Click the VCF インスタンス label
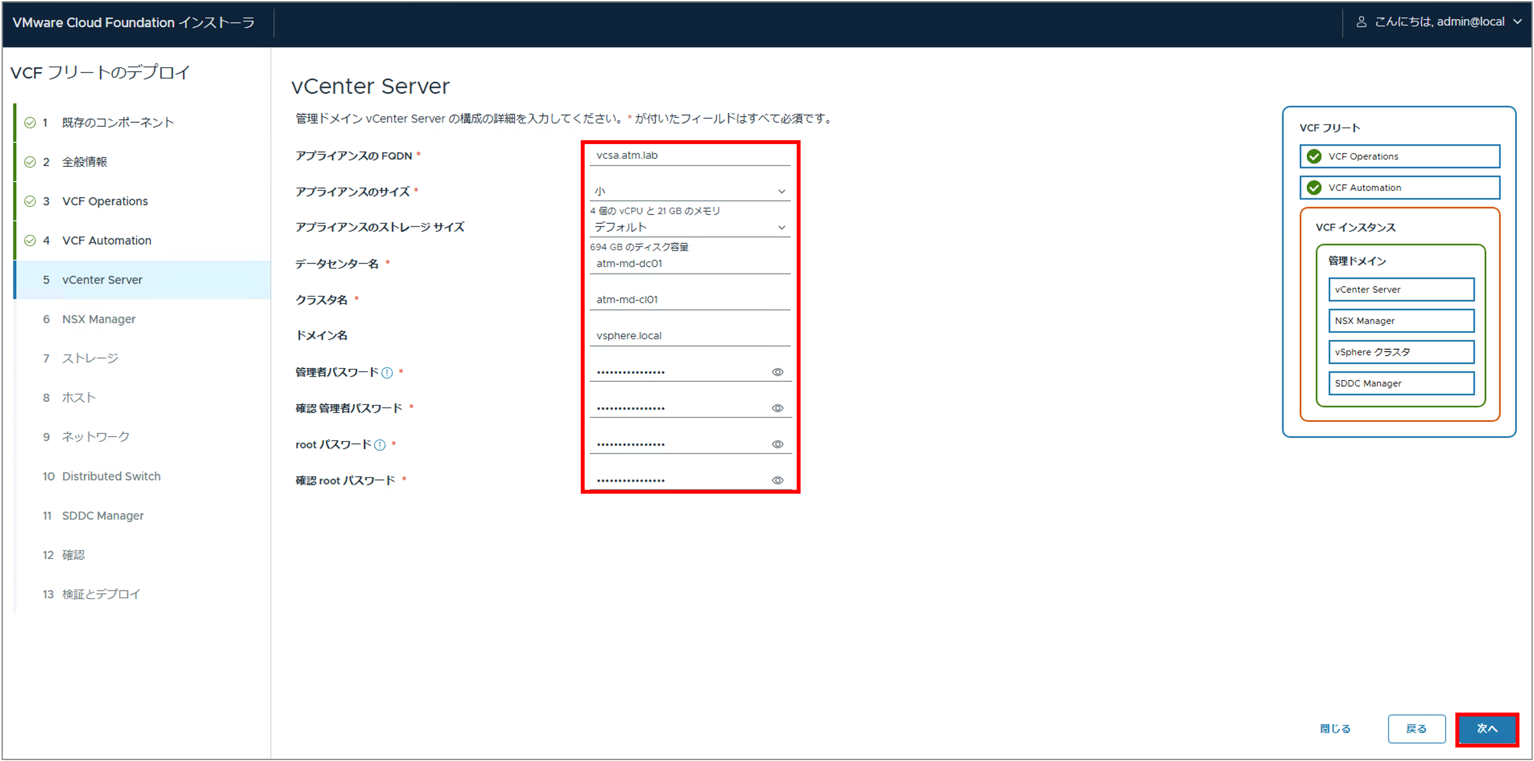 [x=1355, y=228]
